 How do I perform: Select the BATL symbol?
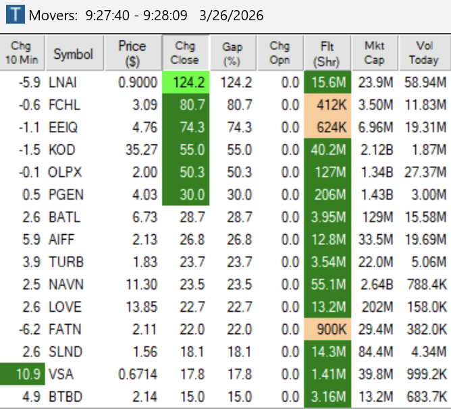64,217
